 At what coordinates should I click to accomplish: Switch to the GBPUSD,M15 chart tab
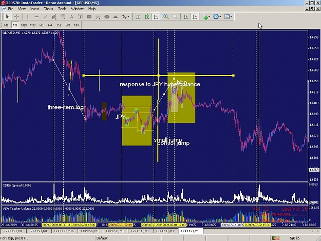pos(64,231)
